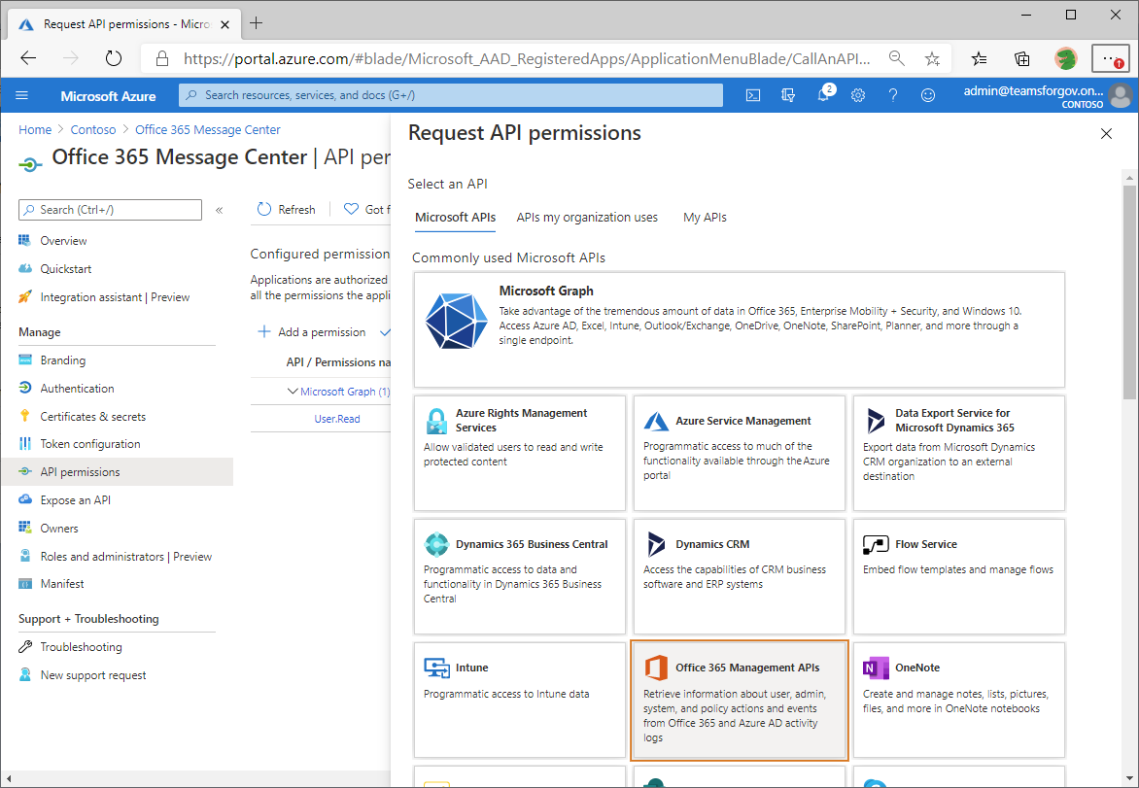Open the feedback smiley icon
Screen dimensions: 1139x788
(927, 95)
